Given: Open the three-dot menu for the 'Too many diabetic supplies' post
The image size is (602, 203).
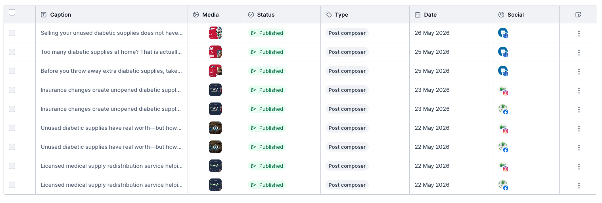Looking at the screenshot, I should pos(579,53).
